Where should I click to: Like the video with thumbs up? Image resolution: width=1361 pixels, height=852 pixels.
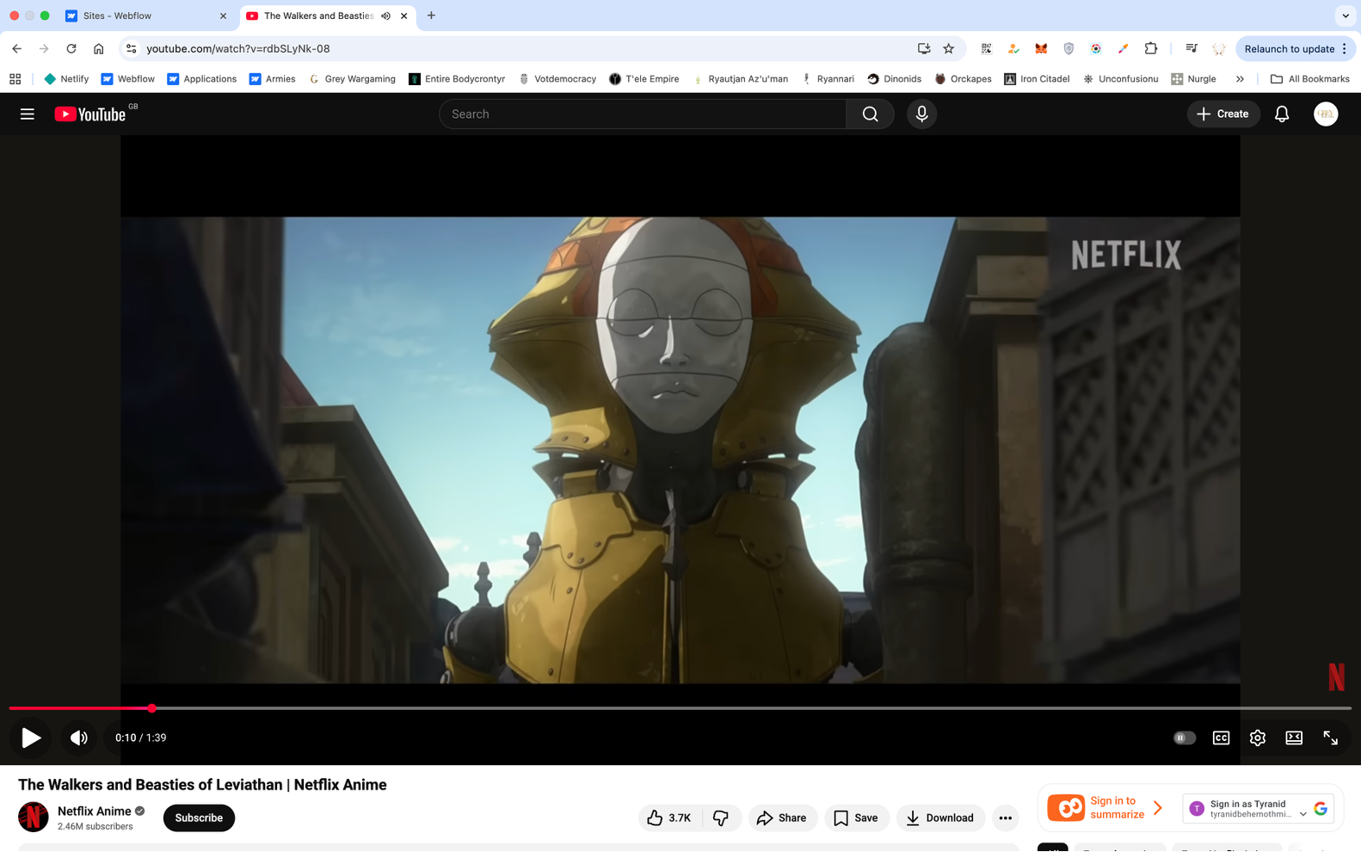click(669, 818)
